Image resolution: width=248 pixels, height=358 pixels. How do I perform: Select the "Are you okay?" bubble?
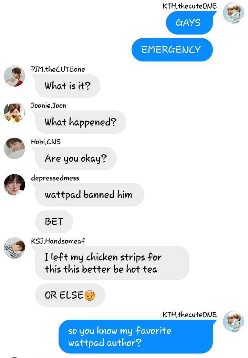pyautogui.click(x=76, y=158)
